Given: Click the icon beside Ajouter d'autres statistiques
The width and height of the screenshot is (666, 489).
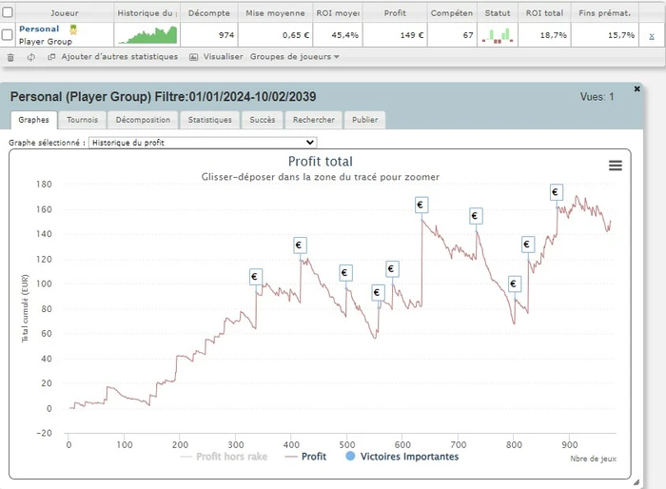Looking at the screenshot, I should pyautogui.click(x=51, y=57).
